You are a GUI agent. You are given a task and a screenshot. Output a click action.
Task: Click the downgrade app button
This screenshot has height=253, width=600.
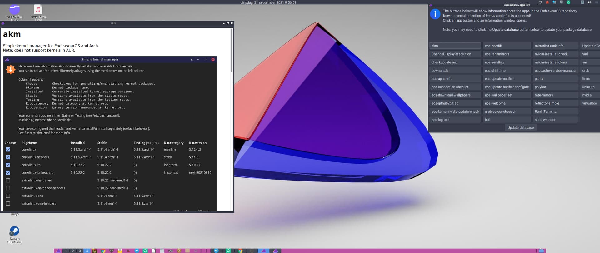click(x=455, y=71)
